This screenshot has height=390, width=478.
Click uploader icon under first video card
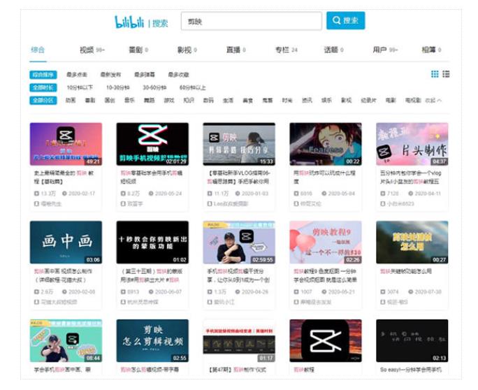pyautogui.click(x=36, y=203)
